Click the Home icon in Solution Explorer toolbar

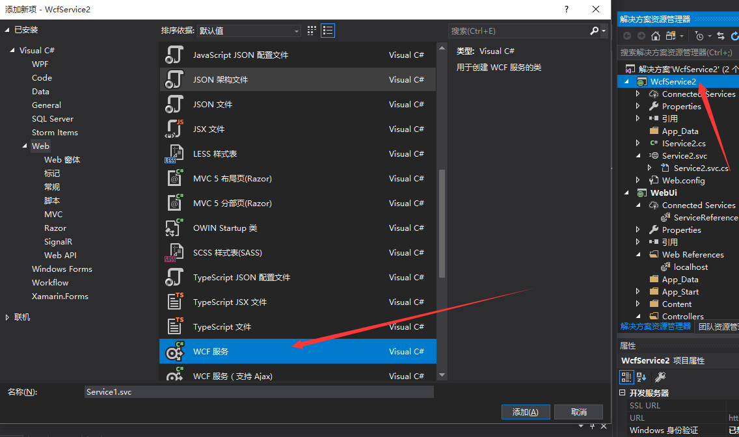pos(655,36)
